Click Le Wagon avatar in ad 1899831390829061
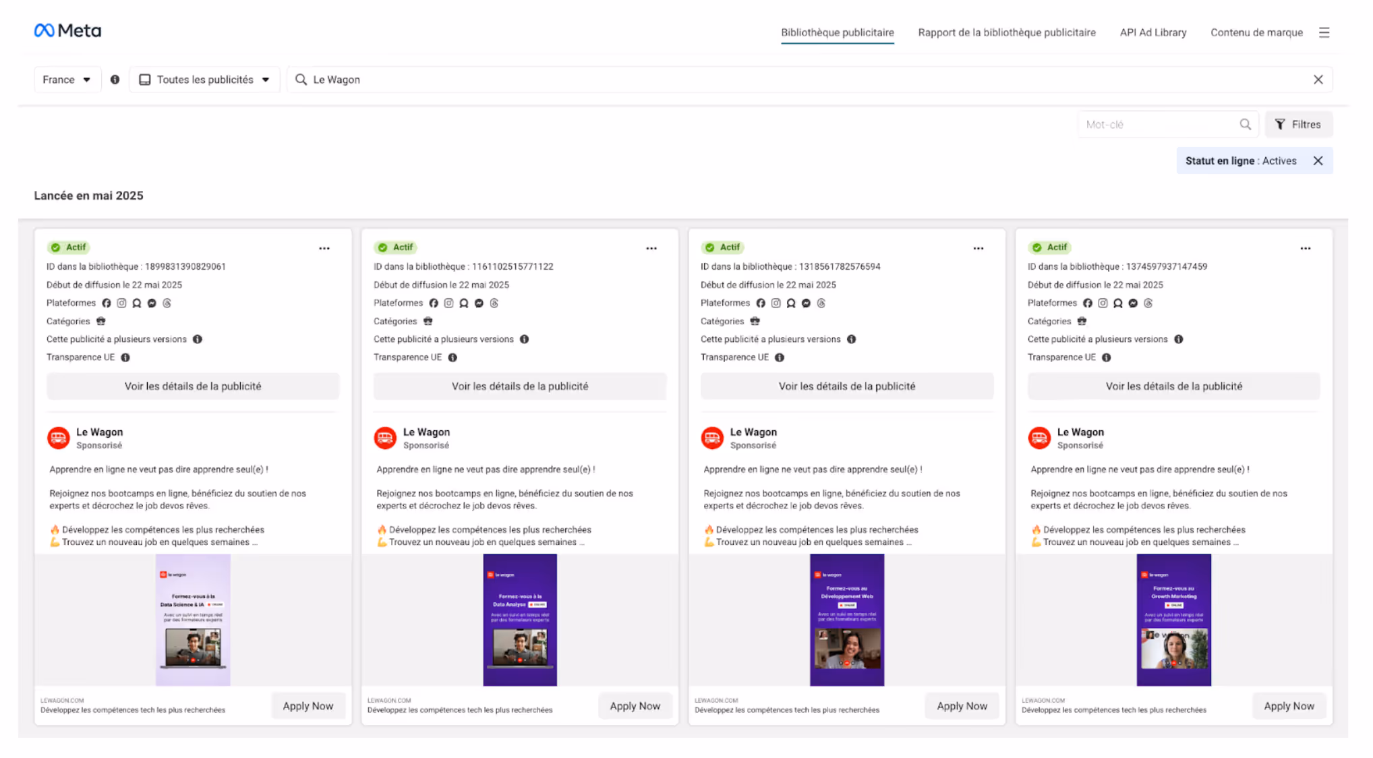 pyautogui.click(x=59, y=438)
